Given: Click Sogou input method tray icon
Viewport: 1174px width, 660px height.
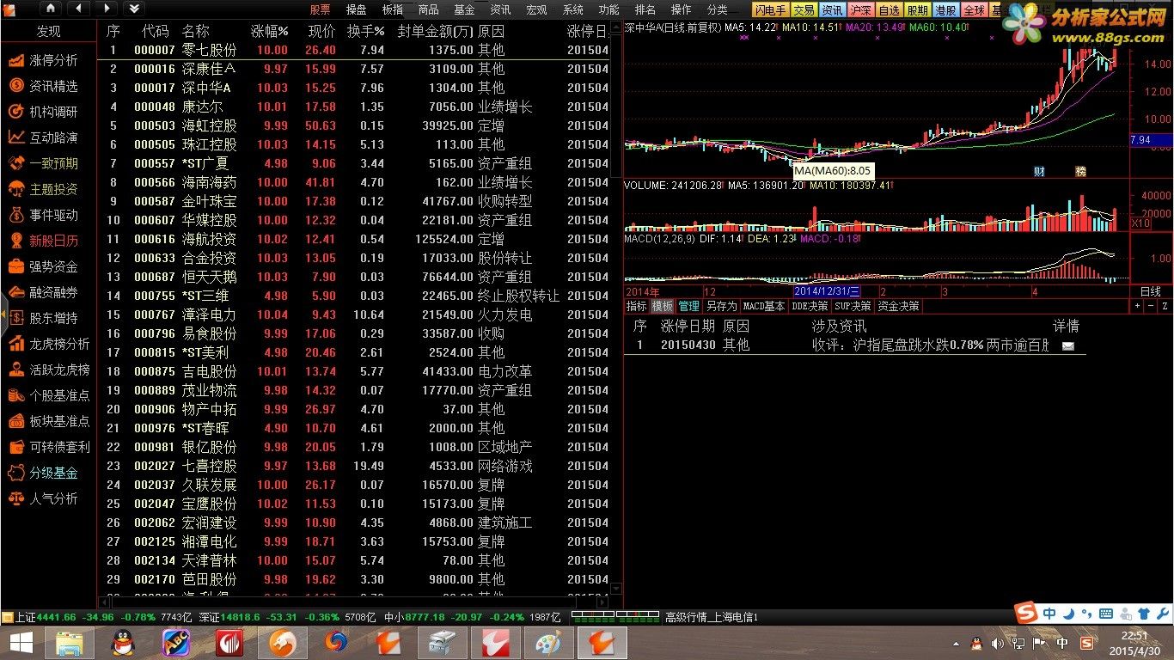Looking at the screenshot, I should click(x=1086, y=643).
